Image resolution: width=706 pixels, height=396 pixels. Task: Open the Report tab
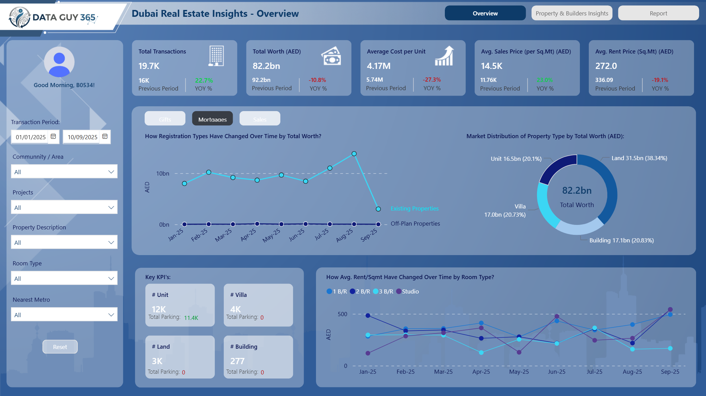pos(658,13)
